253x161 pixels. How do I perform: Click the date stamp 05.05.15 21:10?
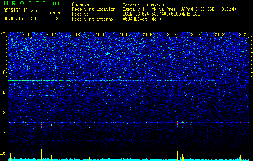[x=21, y=19]
